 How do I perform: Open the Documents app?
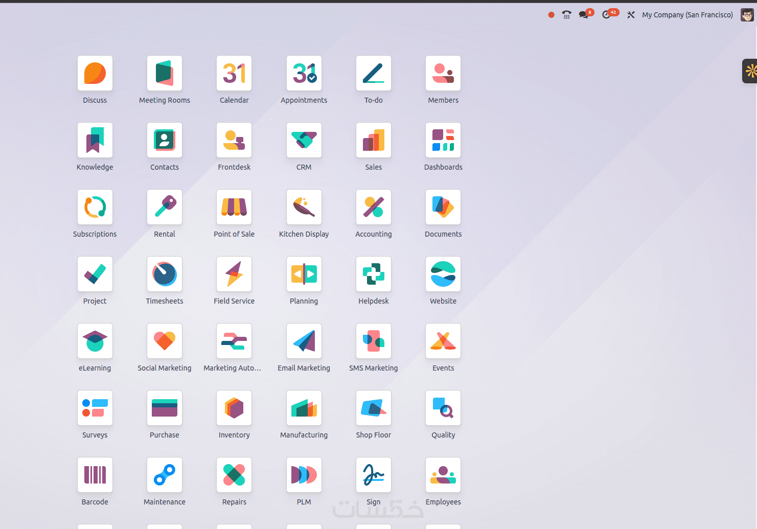443,207
